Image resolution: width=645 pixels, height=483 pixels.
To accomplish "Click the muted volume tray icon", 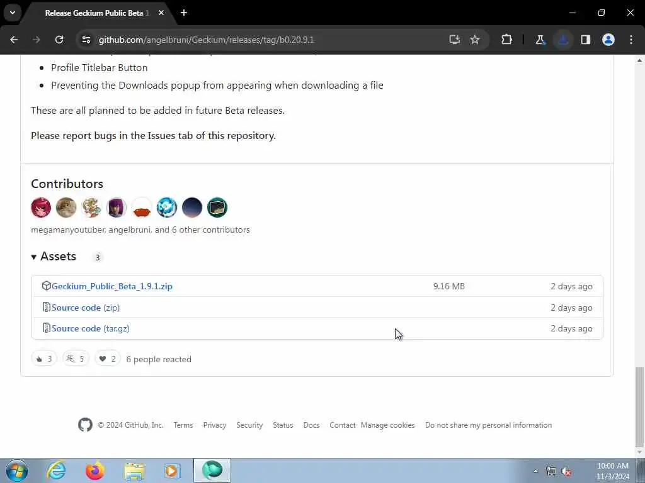I will (567, 472).
